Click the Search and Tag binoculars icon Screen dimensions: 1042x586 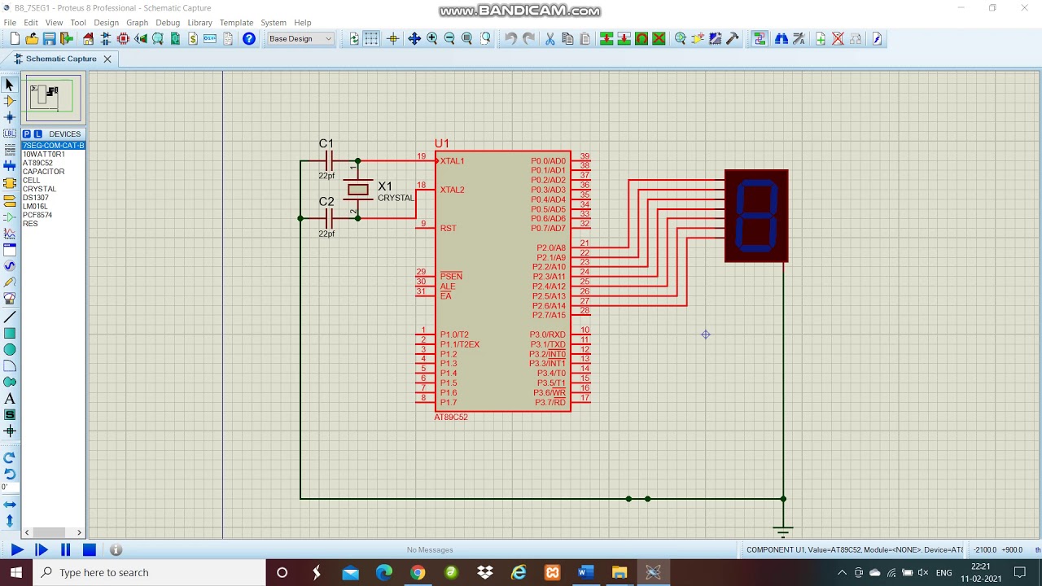pyautogui.click(x=781, y=39)
